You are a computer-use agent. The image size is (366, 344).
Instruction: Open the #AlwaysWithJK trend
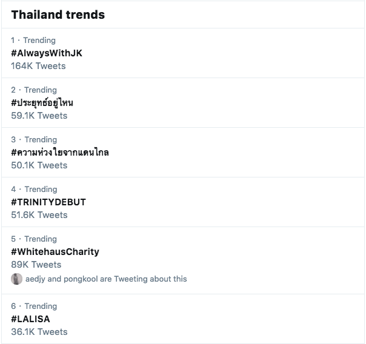pyautogui.click(x=47, y=53)
